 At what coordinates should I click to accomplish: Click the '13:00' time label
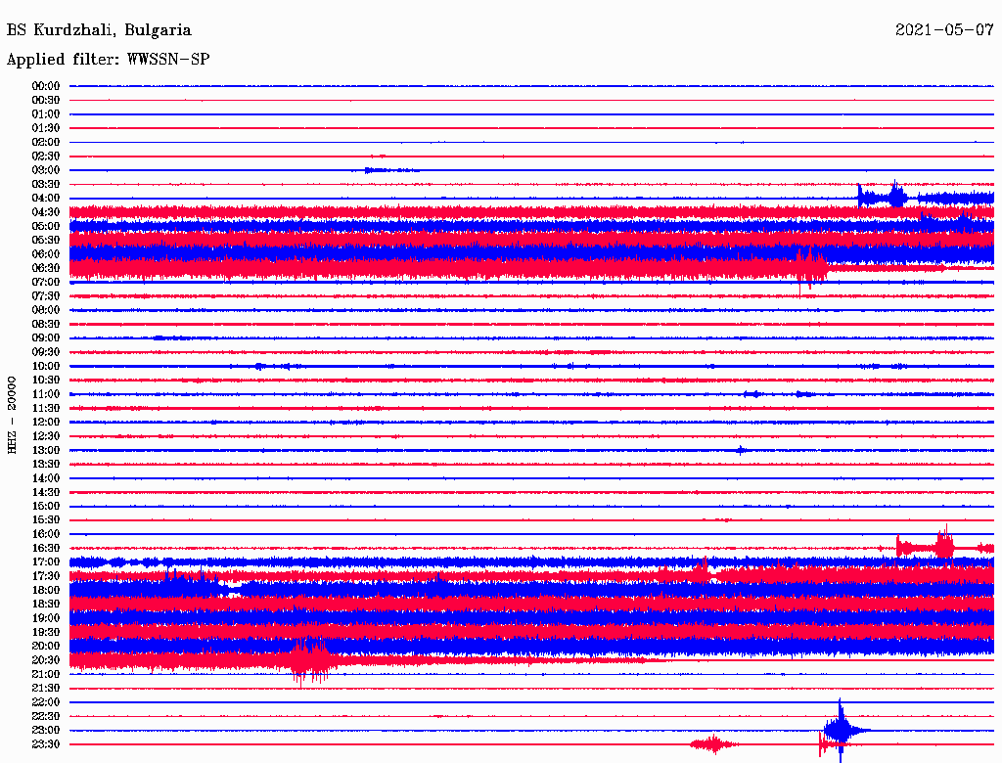pyautogui.click(x=46, y=450)
